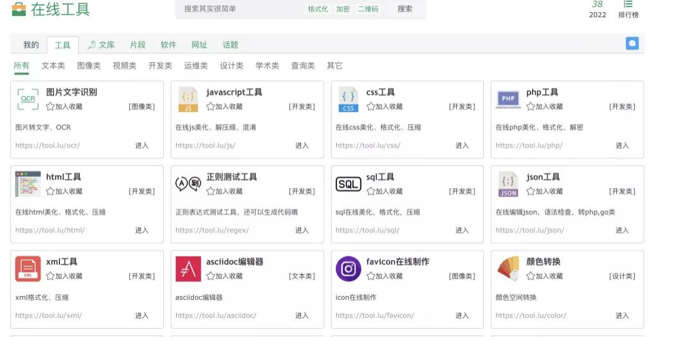
Task: Open the https://tool.lu/asciidoc/ link
Action: pyautogui.click(x=216, y=315)
